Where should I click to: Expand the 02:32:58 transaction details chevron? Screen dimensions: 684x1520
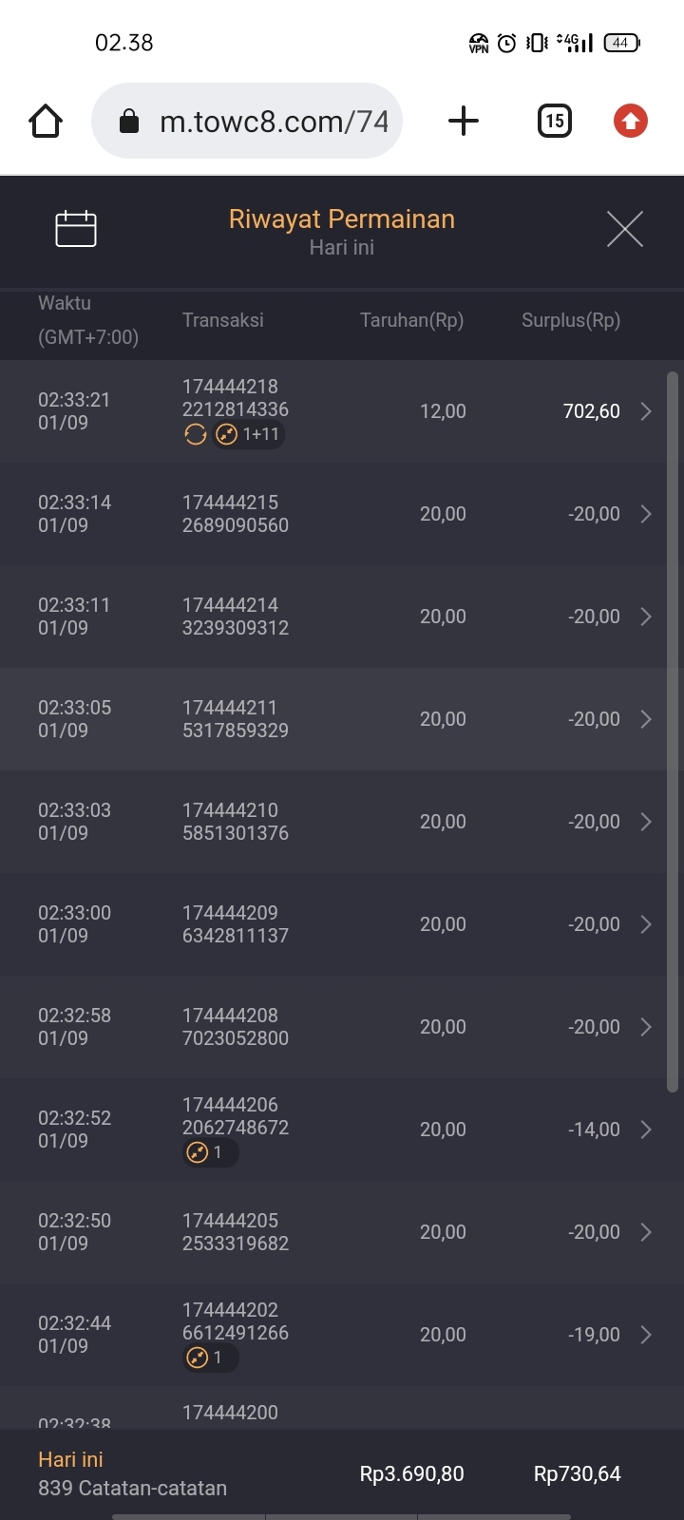click(646, 1027)
